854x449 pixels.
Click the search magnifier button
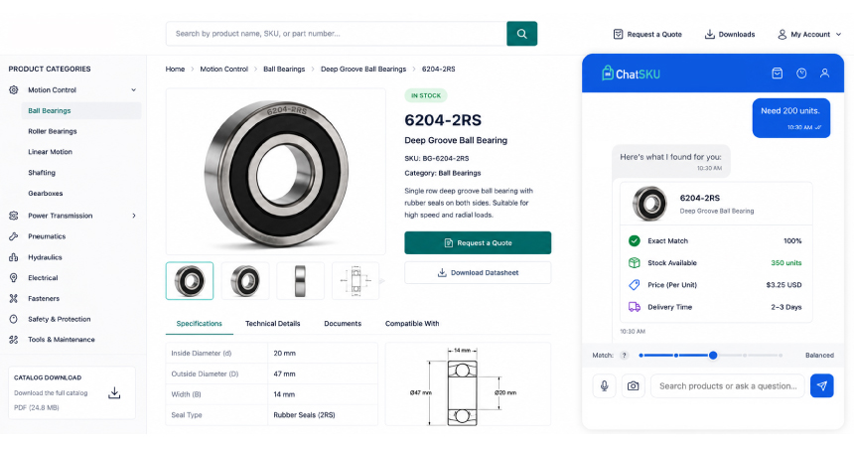coord(521,34)
